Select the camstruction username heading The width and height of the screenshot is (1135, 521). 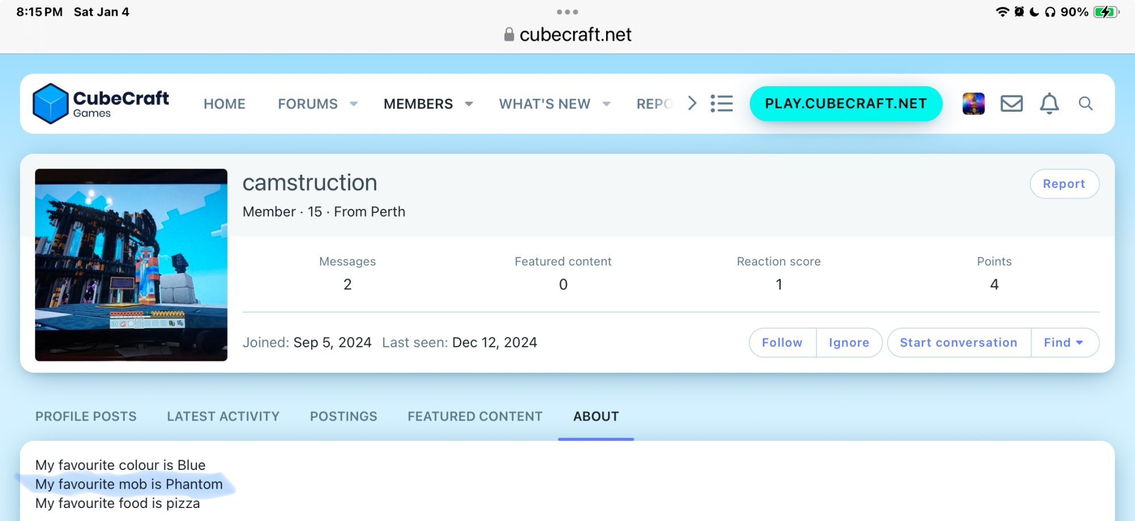310,183
